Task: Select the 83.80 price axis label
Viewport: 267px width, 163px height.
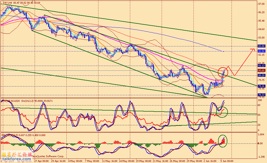Action: coord(261,38)
